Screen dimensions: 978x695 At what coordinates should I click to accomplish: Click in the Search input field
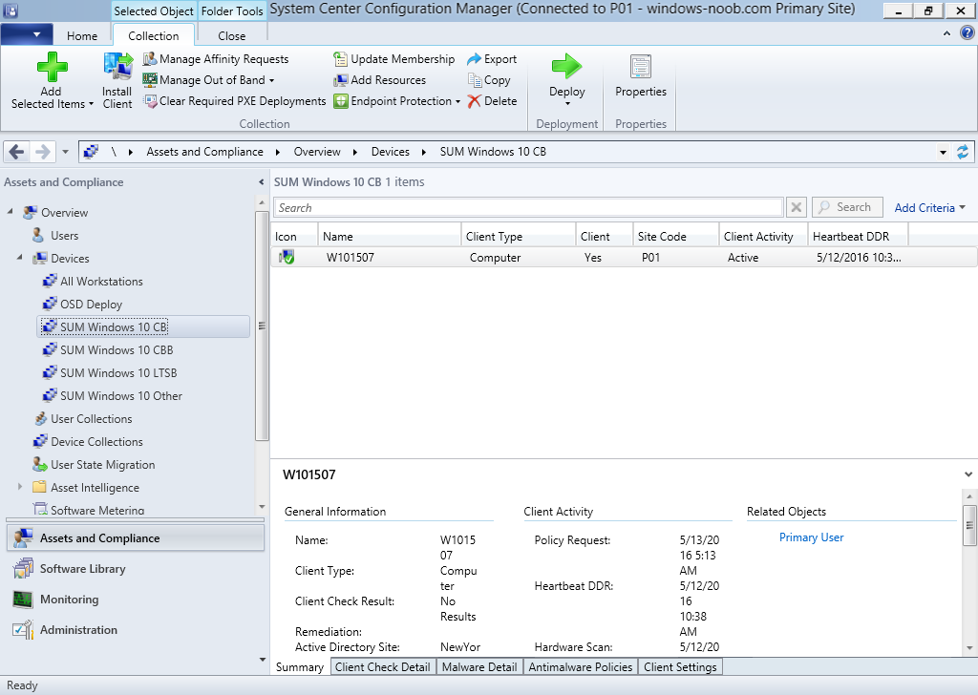tap(528, 207)
